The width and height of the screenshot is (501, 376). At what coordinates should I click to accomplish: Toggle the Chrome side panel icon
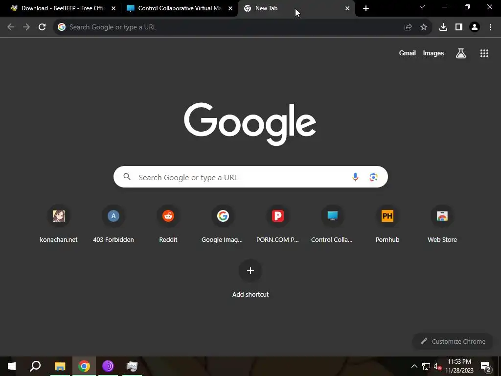(x=459, y=27)
